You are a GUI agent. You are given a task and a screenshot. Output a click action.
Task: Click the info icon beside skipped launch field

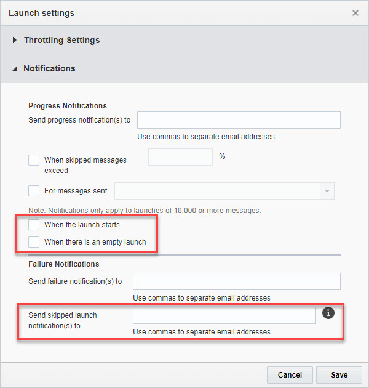328,313
